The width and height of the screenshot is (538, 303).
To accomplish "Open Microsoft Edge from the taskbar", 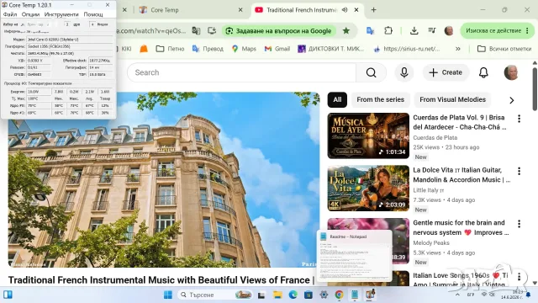I will point(293,295).
